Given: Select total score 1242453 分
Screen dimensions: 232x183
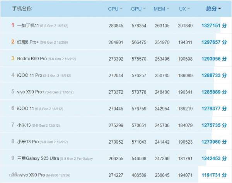Looking at the screenshot, I should click(214, 158).
